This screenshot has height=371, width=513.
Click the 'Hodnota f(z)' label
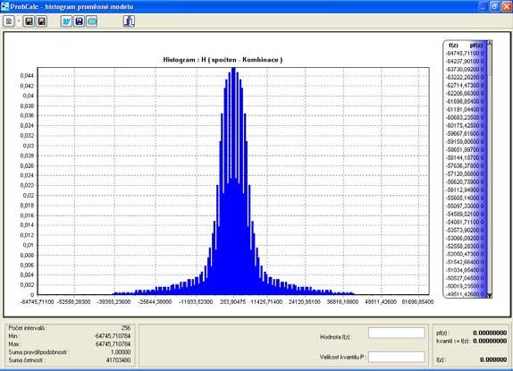(x=335, y=337)
